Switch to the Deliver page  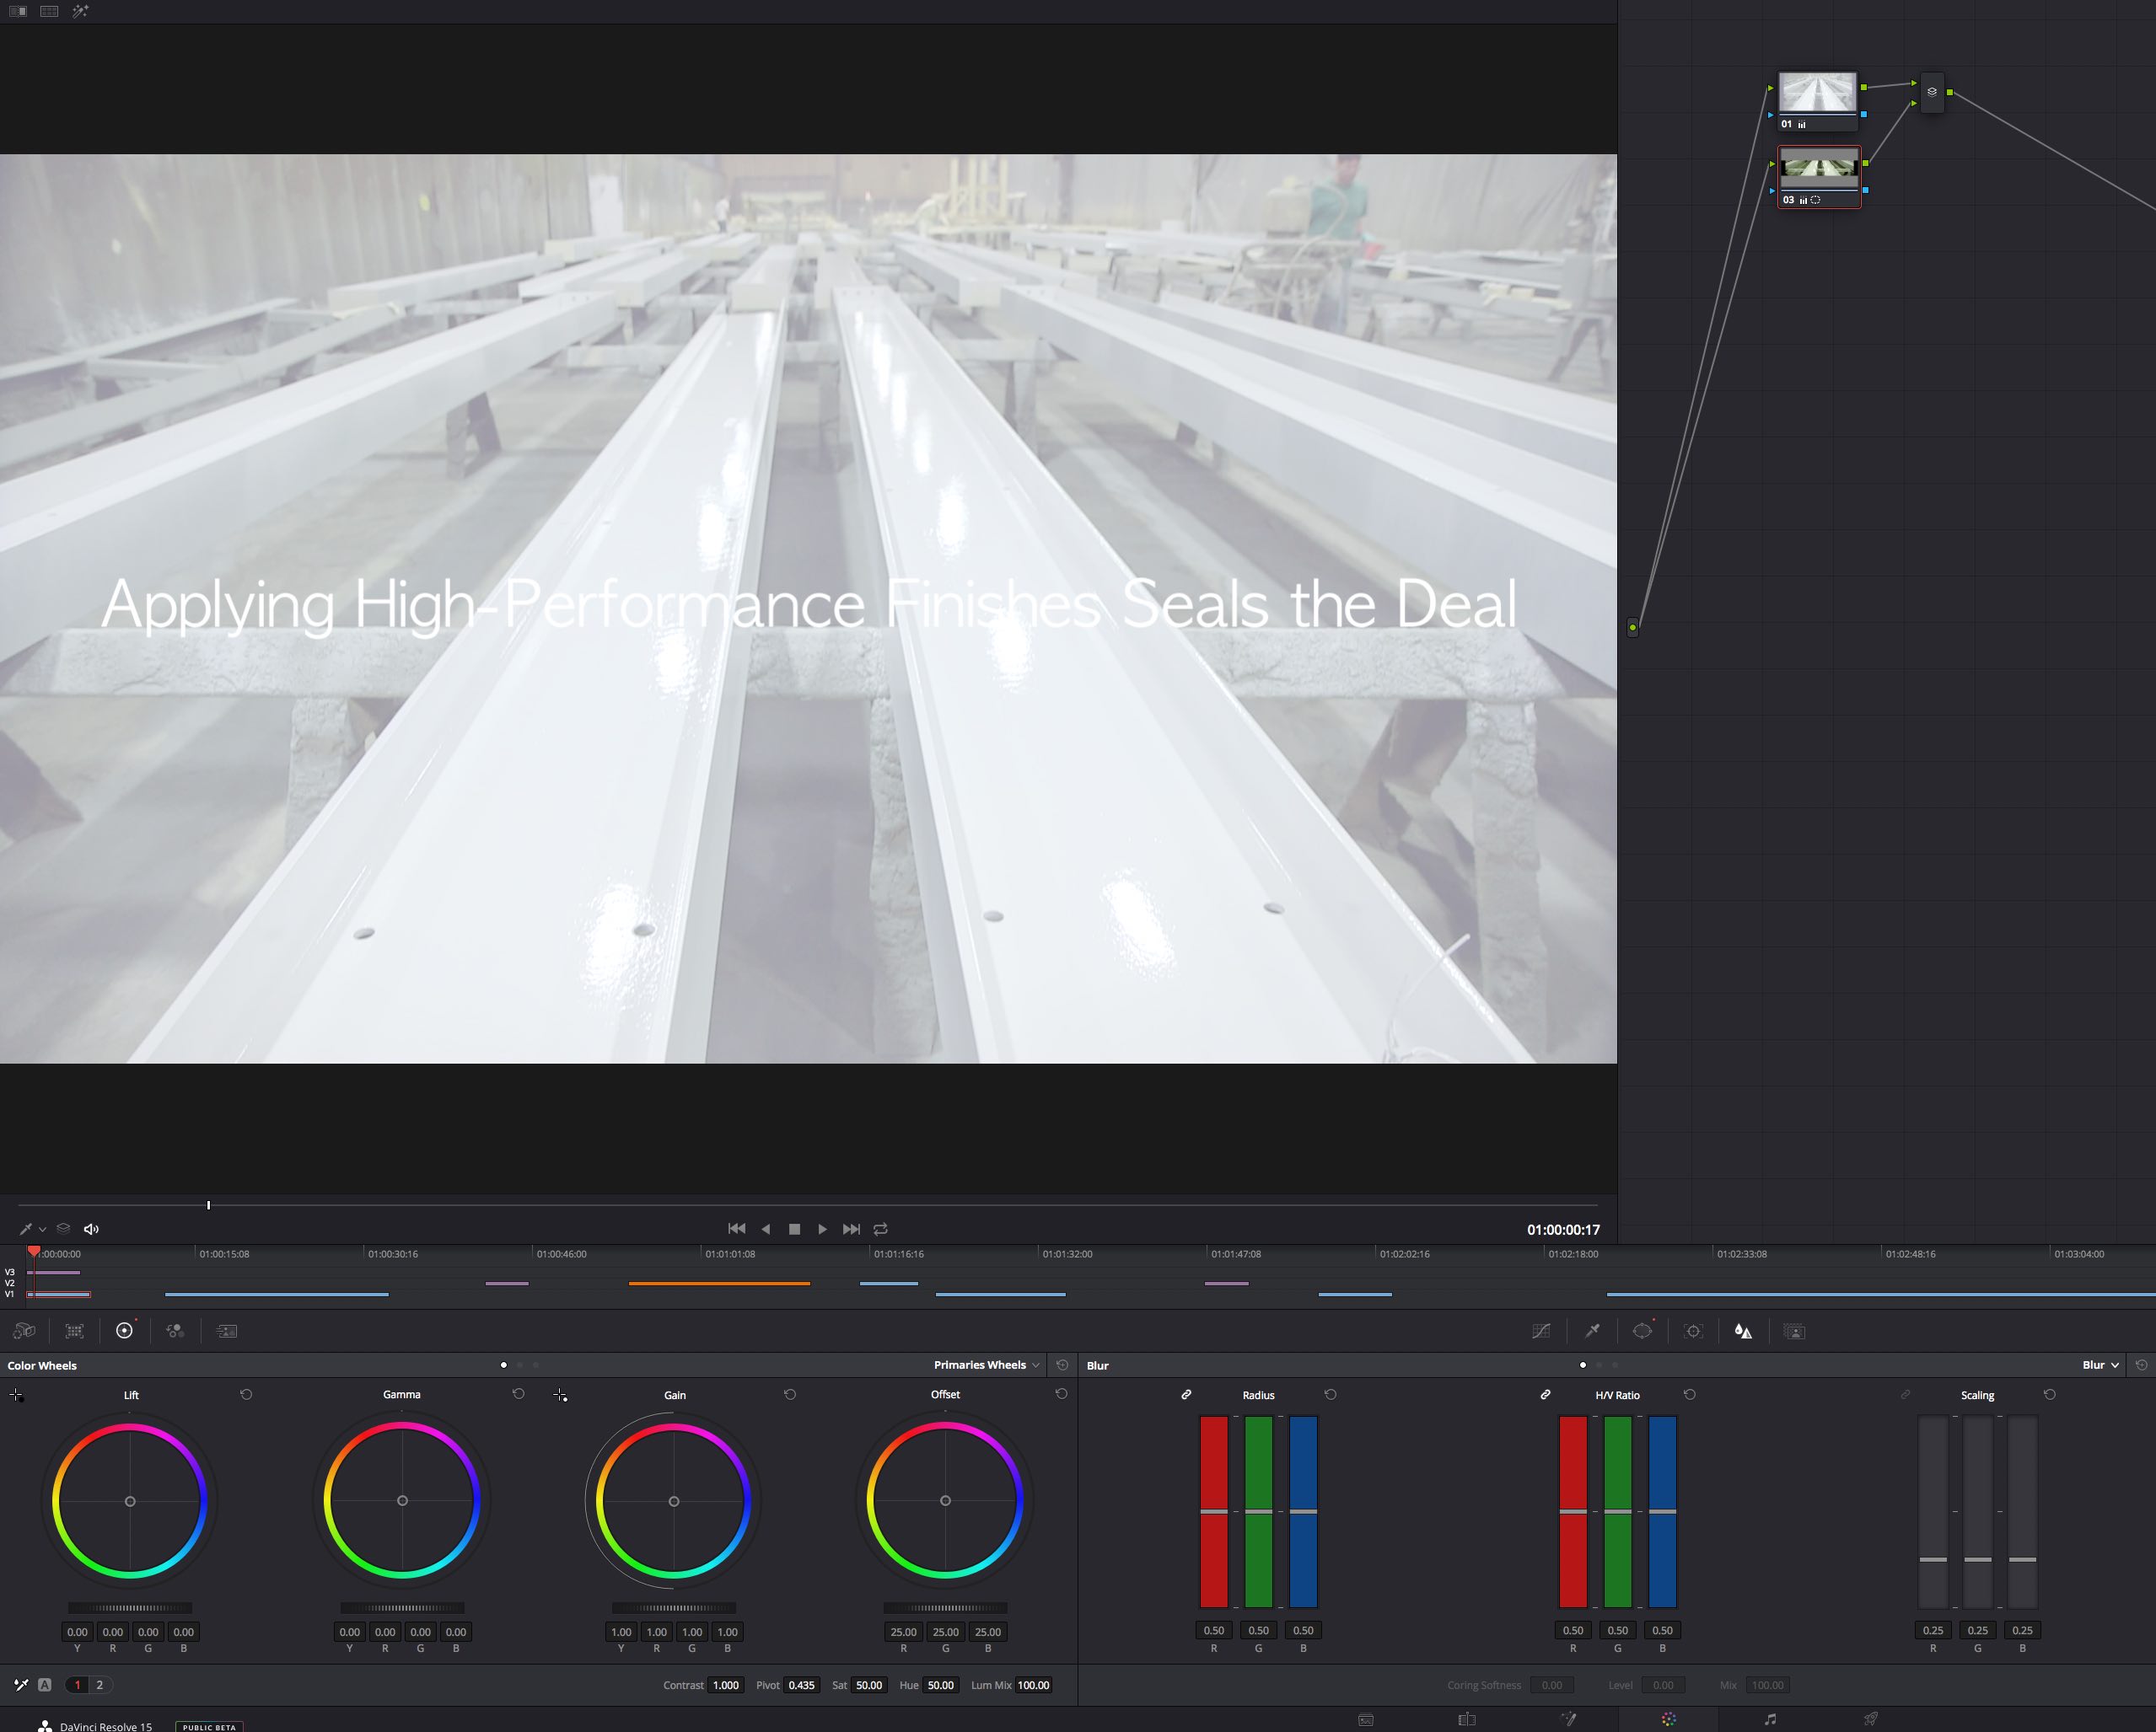pos(1871,1720)
